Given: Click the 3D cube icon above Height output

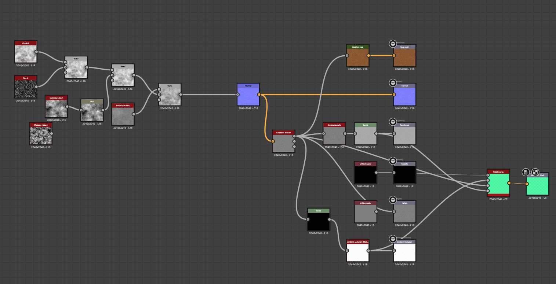Looking at the screenshot, I should point(393,200).
